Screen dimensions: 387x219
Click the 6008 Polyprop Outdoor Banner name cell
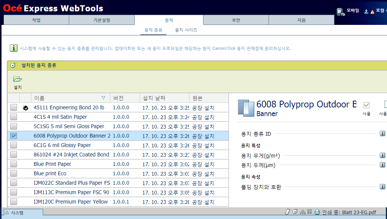pos(72,136)
